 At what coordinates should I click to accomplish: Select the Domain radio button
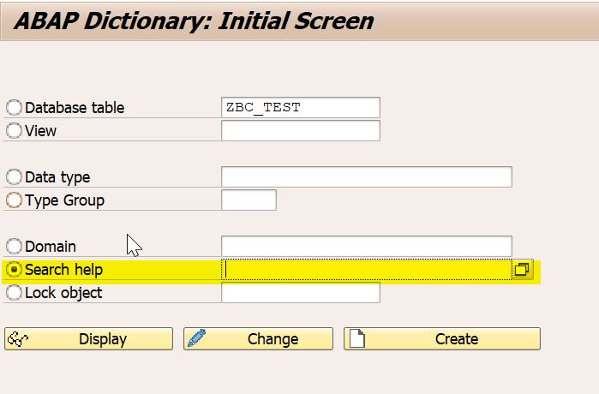pyautogui.click(x=14, y=247)
